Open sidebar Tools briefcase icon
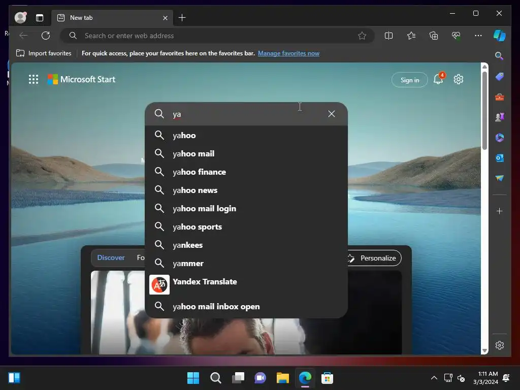Image resolution: width=520 pixels, height=390 pixels. 500,97
